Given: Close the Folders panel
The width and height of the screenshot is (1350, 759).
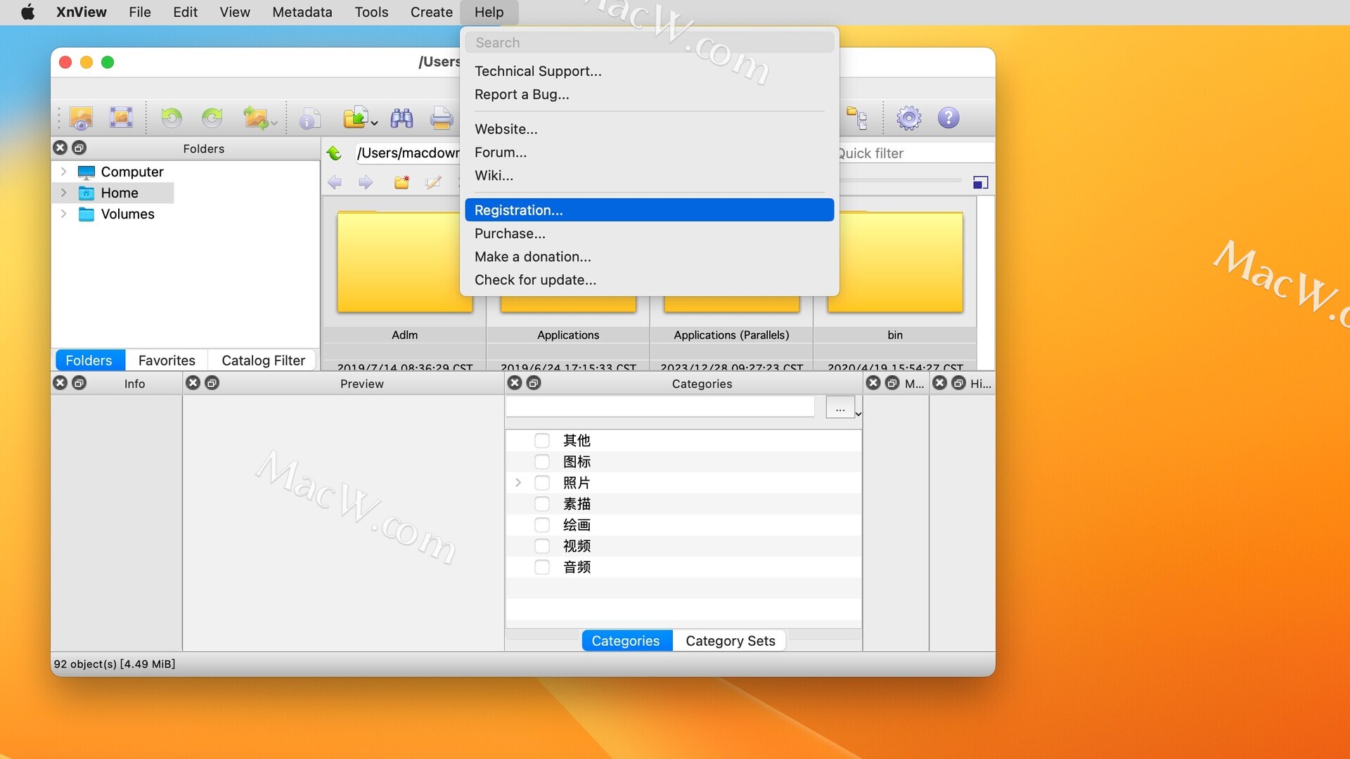Looking at the screenshot, I should [x=60, y=148].
